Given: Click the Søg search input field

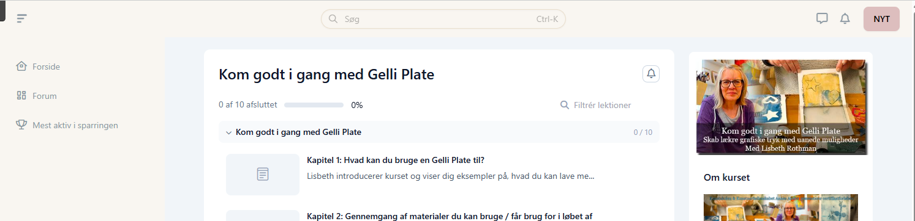Looking at the screenshot, I should (x=443, y=18).
